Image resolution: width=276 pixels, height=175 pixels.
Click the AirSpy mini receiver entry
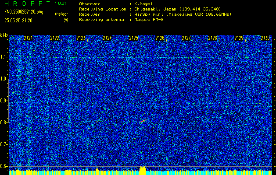click(183, 14)
